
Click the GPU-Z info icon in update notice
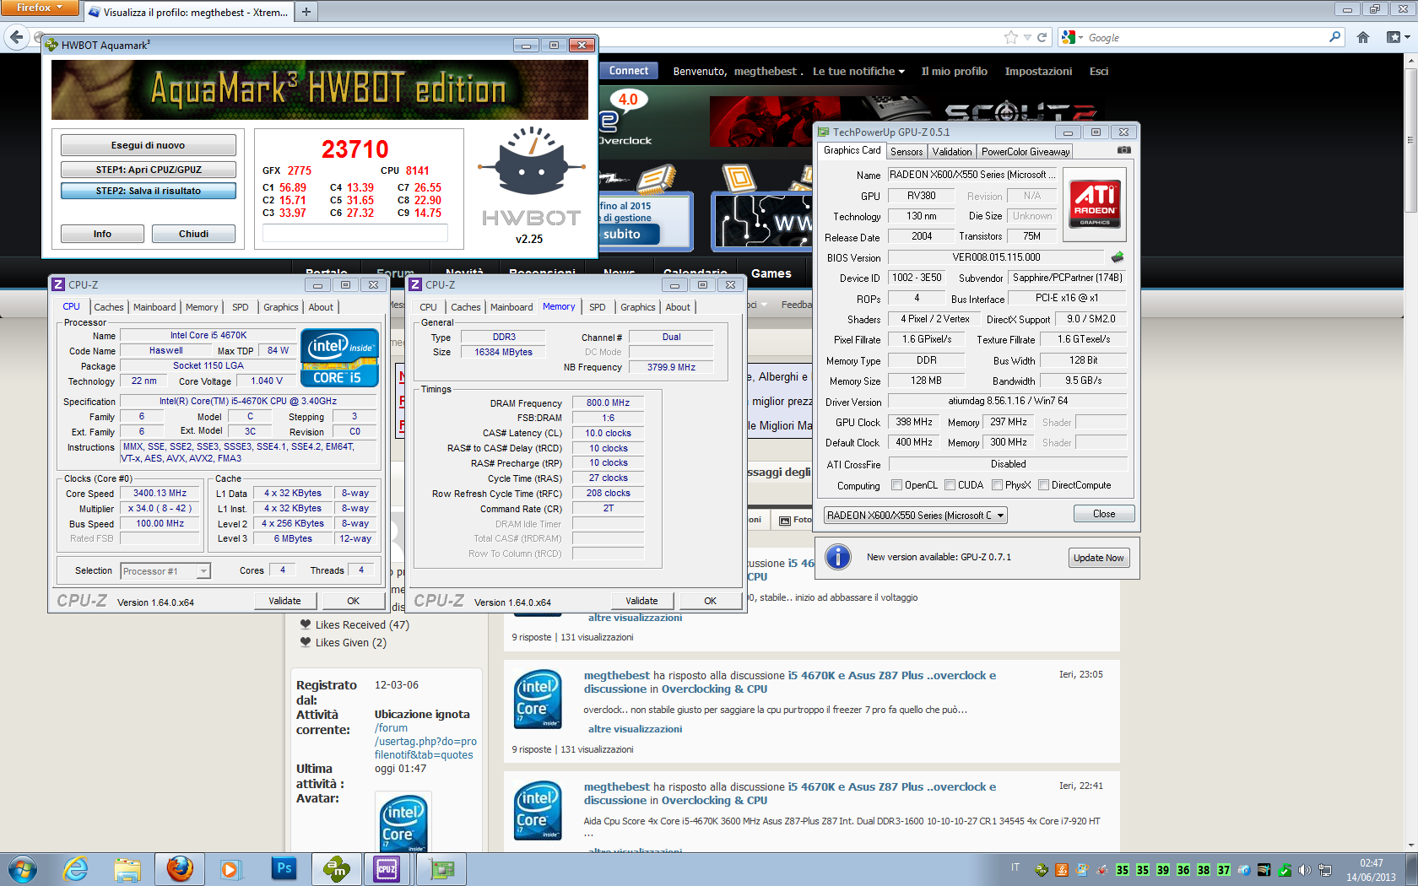[x=838, y=557]
